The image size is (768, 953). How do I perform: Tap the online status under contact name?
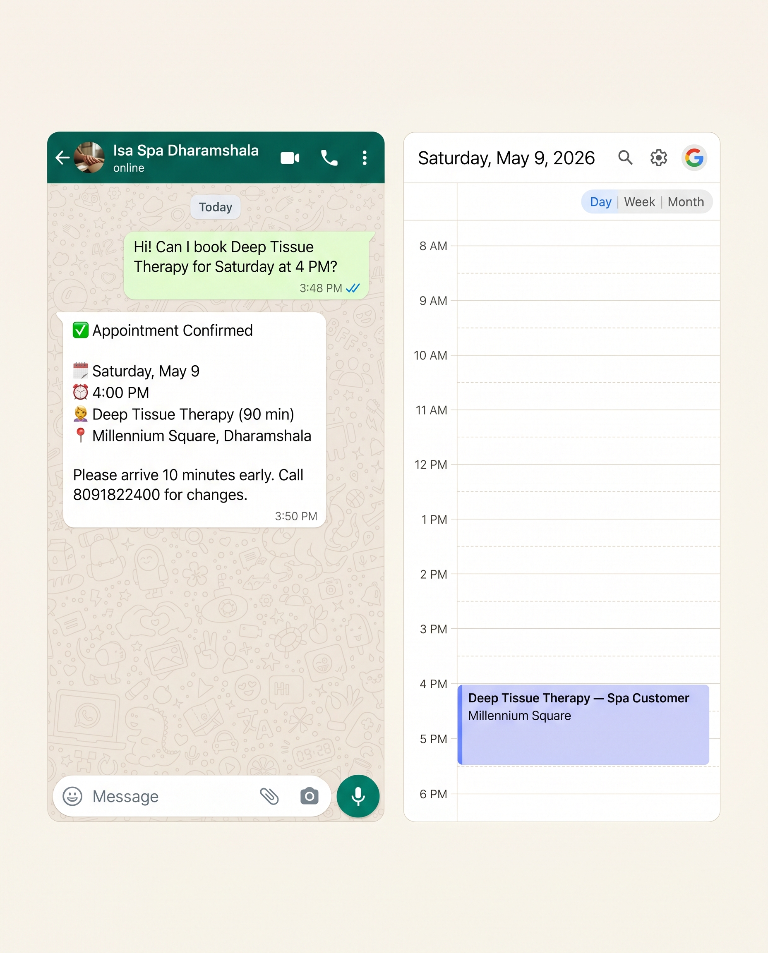[x=129, y=168]
